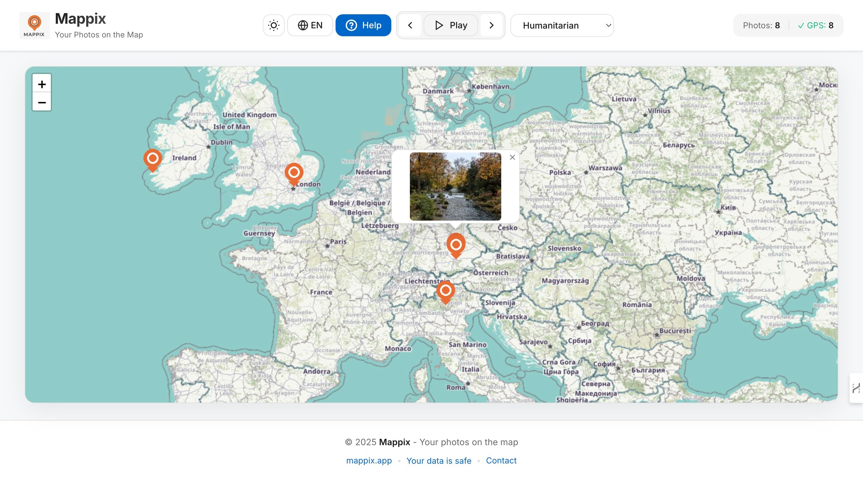This screenshot has height=482, width=863.
Task: Go to previous photo with left chevron
Action: (x=410, y=25)
